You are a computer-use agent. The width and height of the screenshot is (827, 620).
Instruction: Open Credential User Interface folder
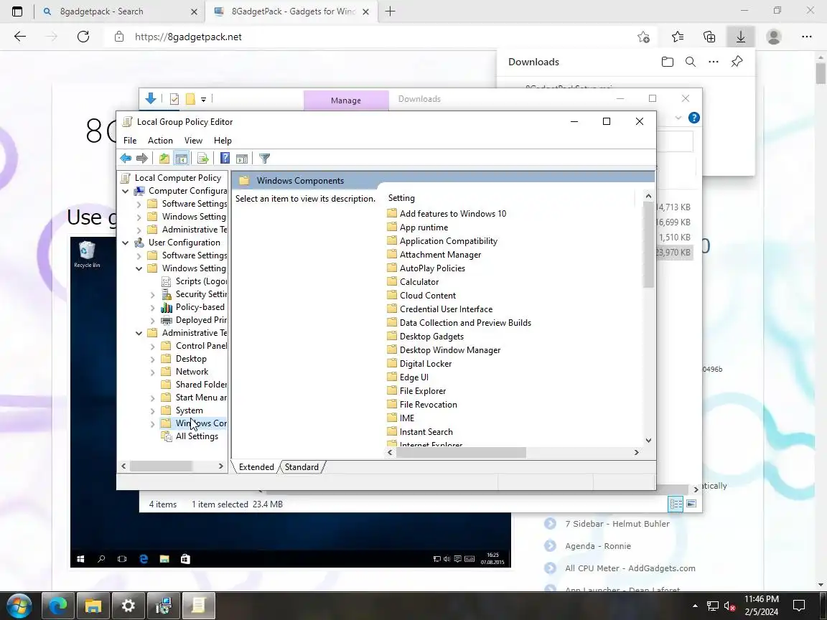[447, 309]
